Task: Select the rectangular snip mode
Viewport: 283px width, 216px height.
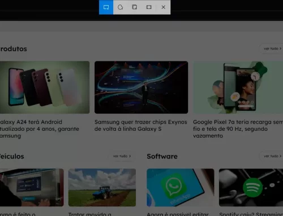Action: tap(106, 7)
